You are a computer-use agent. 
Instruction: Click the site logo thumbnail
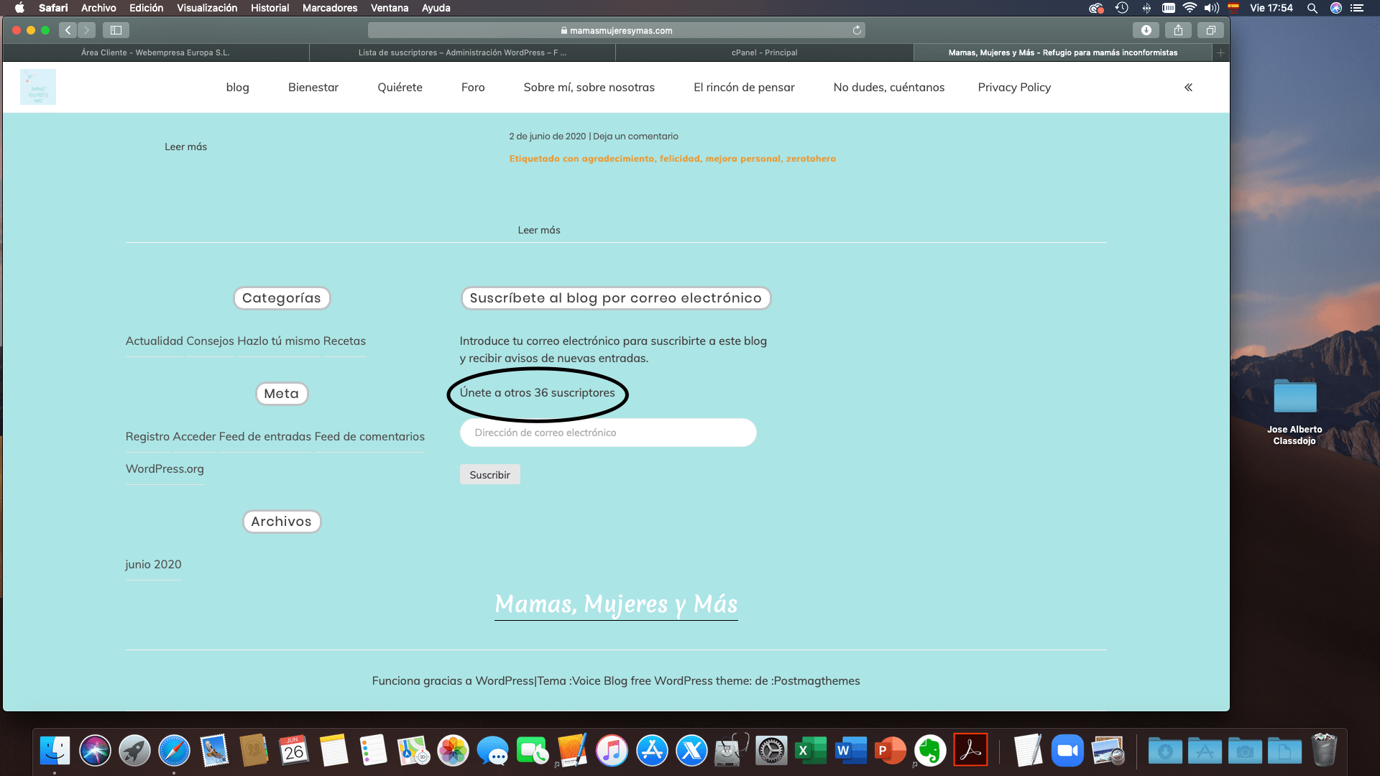[38, 87]
